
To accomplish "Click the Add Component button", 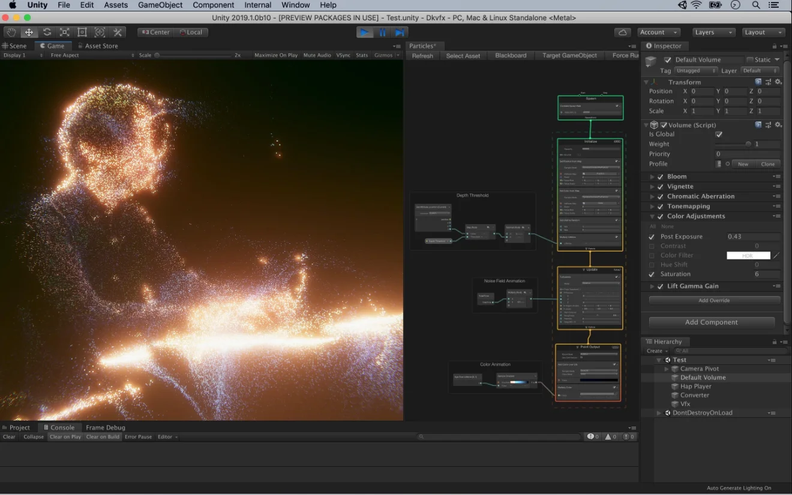I will point(712,322).
